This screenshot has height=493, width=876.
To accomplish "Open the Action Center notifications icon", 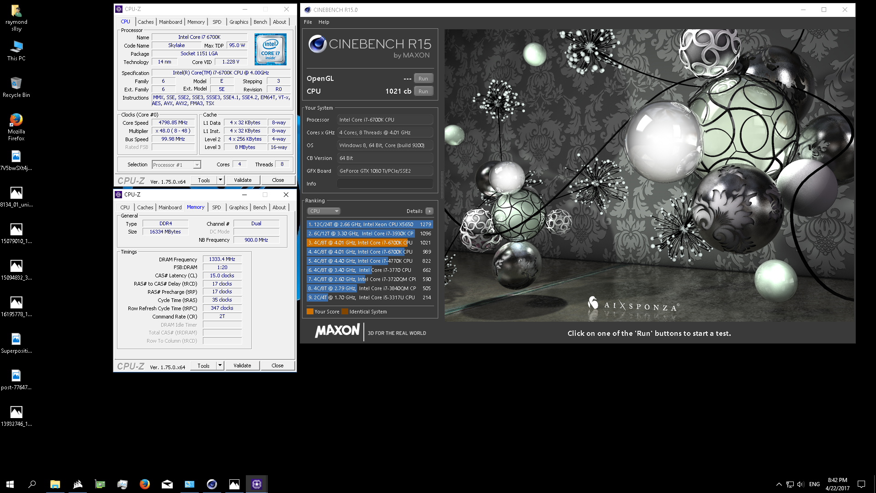I will click(x=861, y=484).
